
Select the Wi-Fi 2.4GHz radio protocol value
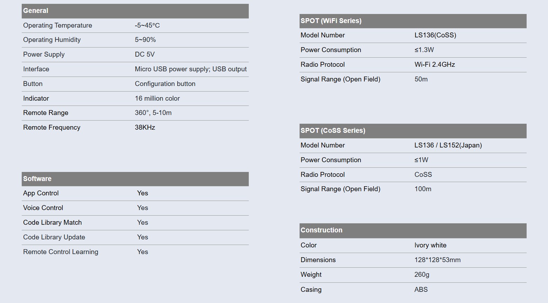434,65
